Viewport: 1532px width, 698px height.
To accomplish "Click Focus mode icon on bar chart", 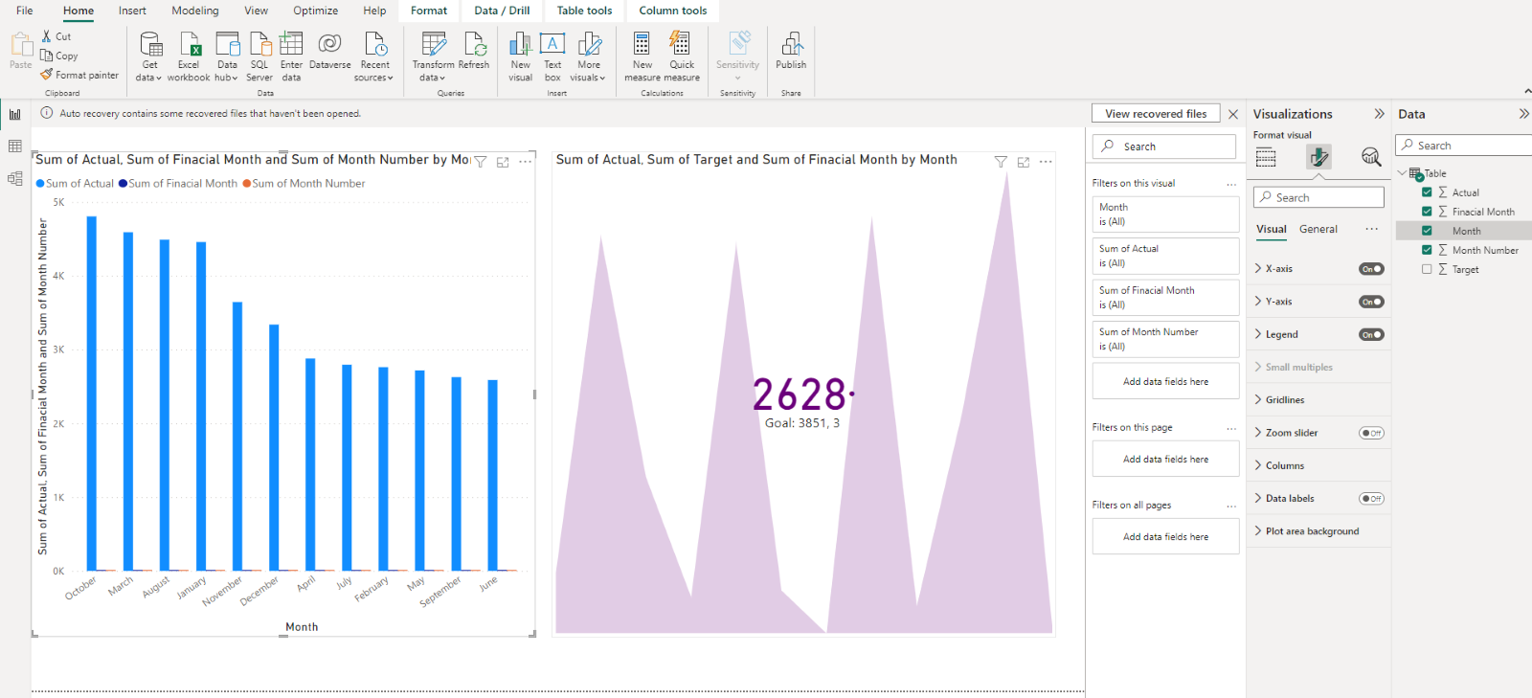I will 503,162.
